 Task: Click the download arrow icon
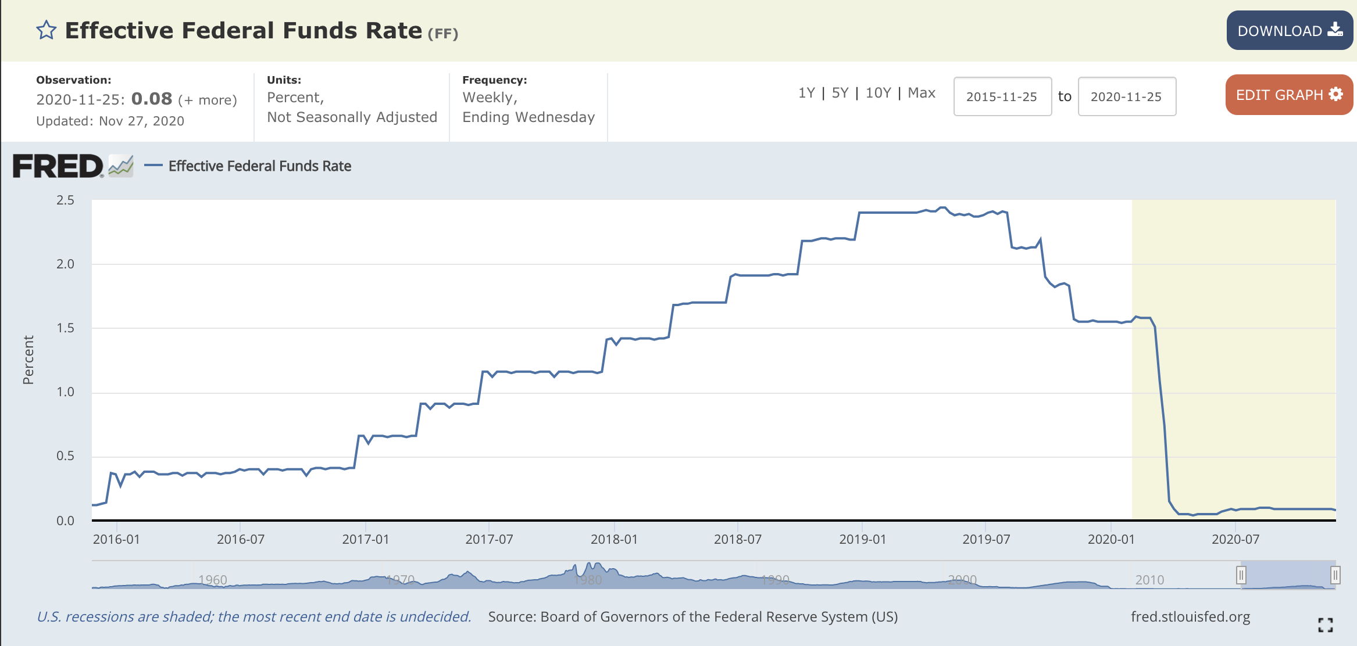coord(1335,30)
